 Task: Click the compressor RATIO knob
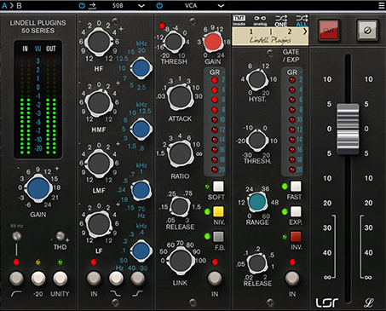coord(180,153)
